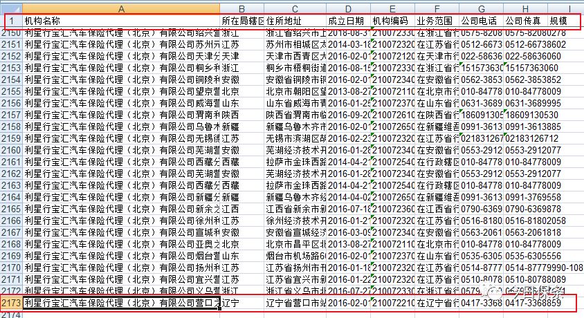Click address cell starting 北京市昌平区

click(295, 244)
